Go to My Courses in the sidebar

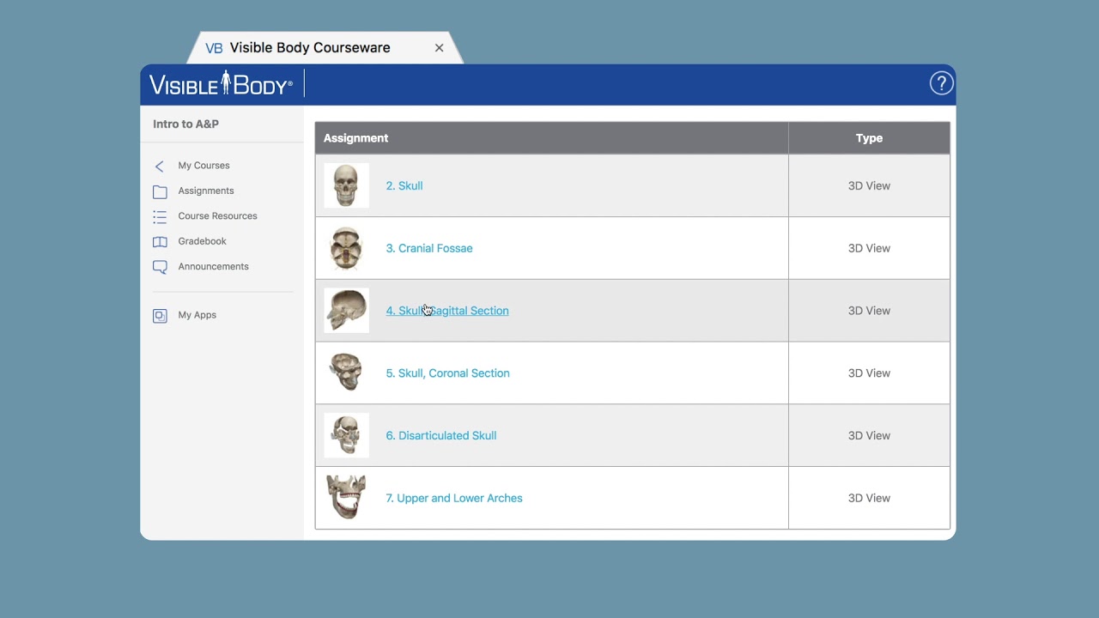click(x=203, y=166)
